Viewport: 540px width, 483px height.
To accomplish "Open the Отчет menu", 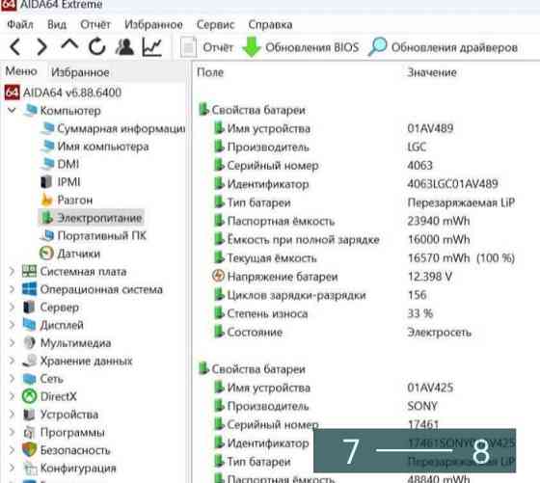I will pos(95,25).
